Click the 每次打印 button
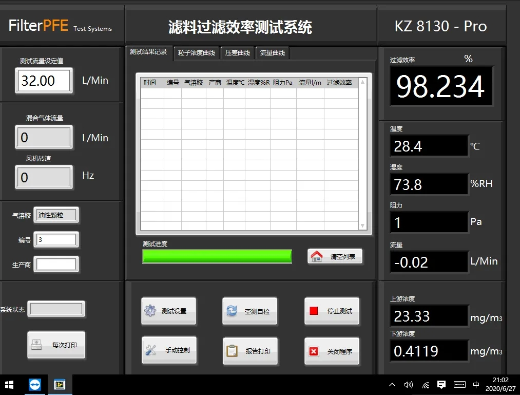Viewport: 520px width, 395px height. point(56,345)
